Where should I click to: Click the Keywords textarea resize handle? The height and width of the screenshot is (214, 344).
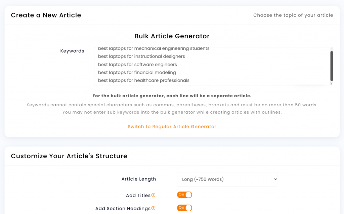coord(332,84)
